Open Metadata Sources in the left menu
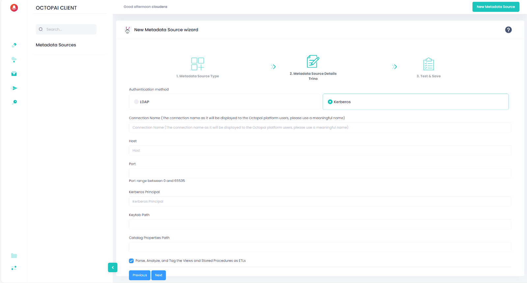 point(56,45)
